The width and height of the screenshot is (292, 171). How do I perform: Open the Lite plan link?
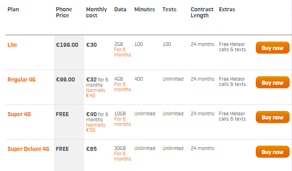[12, 45]
